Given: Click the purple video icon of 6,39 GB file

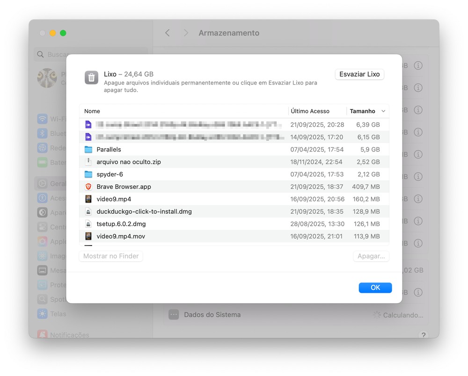Looking at the screenshot, I should [x=88, y=124].
